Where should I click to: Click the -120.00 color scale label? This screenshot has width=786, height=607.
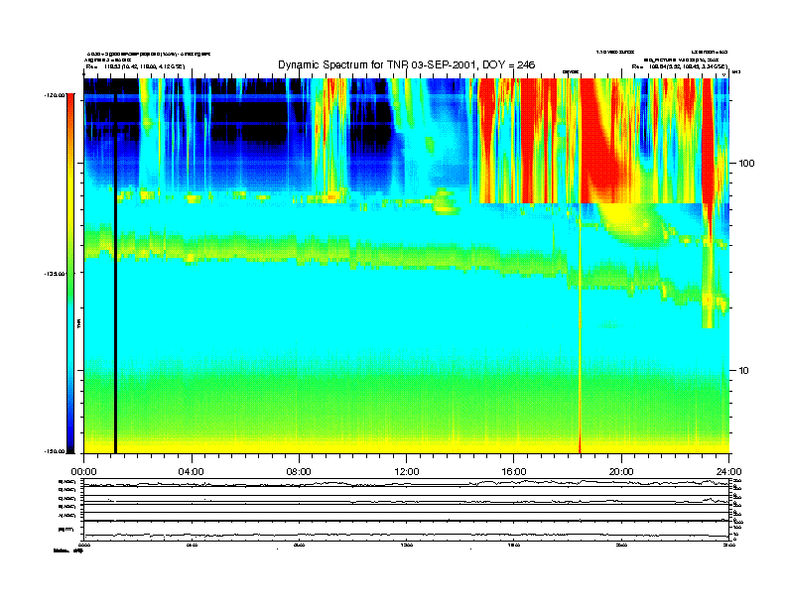pyautogui.click(x=55, y=94)
